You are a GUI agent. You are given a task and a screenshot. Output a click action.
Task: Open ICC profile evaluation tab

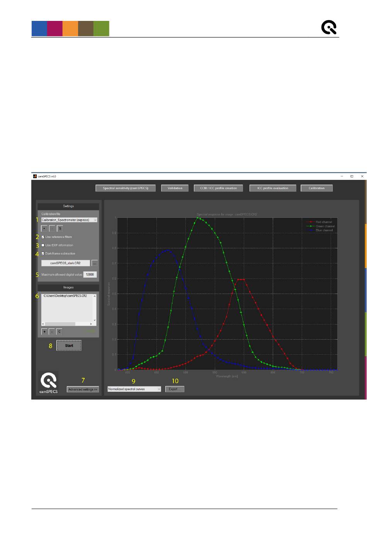tap(273, 188)
